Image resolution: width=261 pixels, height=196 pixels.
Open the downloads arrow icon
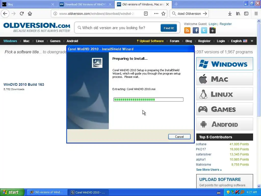(x=230, y=14)
